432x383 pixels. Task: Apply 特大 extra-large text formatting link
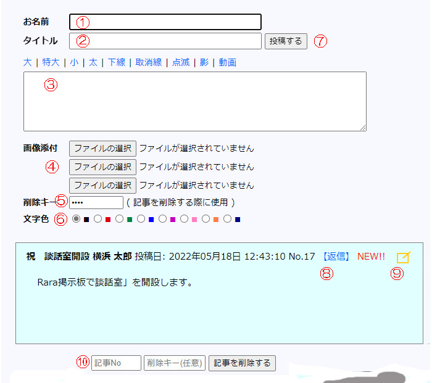pyautogui.click(x=51, y=62)
